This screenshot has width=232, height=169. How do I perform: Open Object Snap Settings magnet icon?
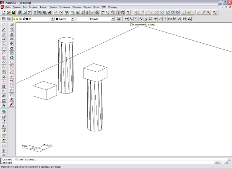214,13
